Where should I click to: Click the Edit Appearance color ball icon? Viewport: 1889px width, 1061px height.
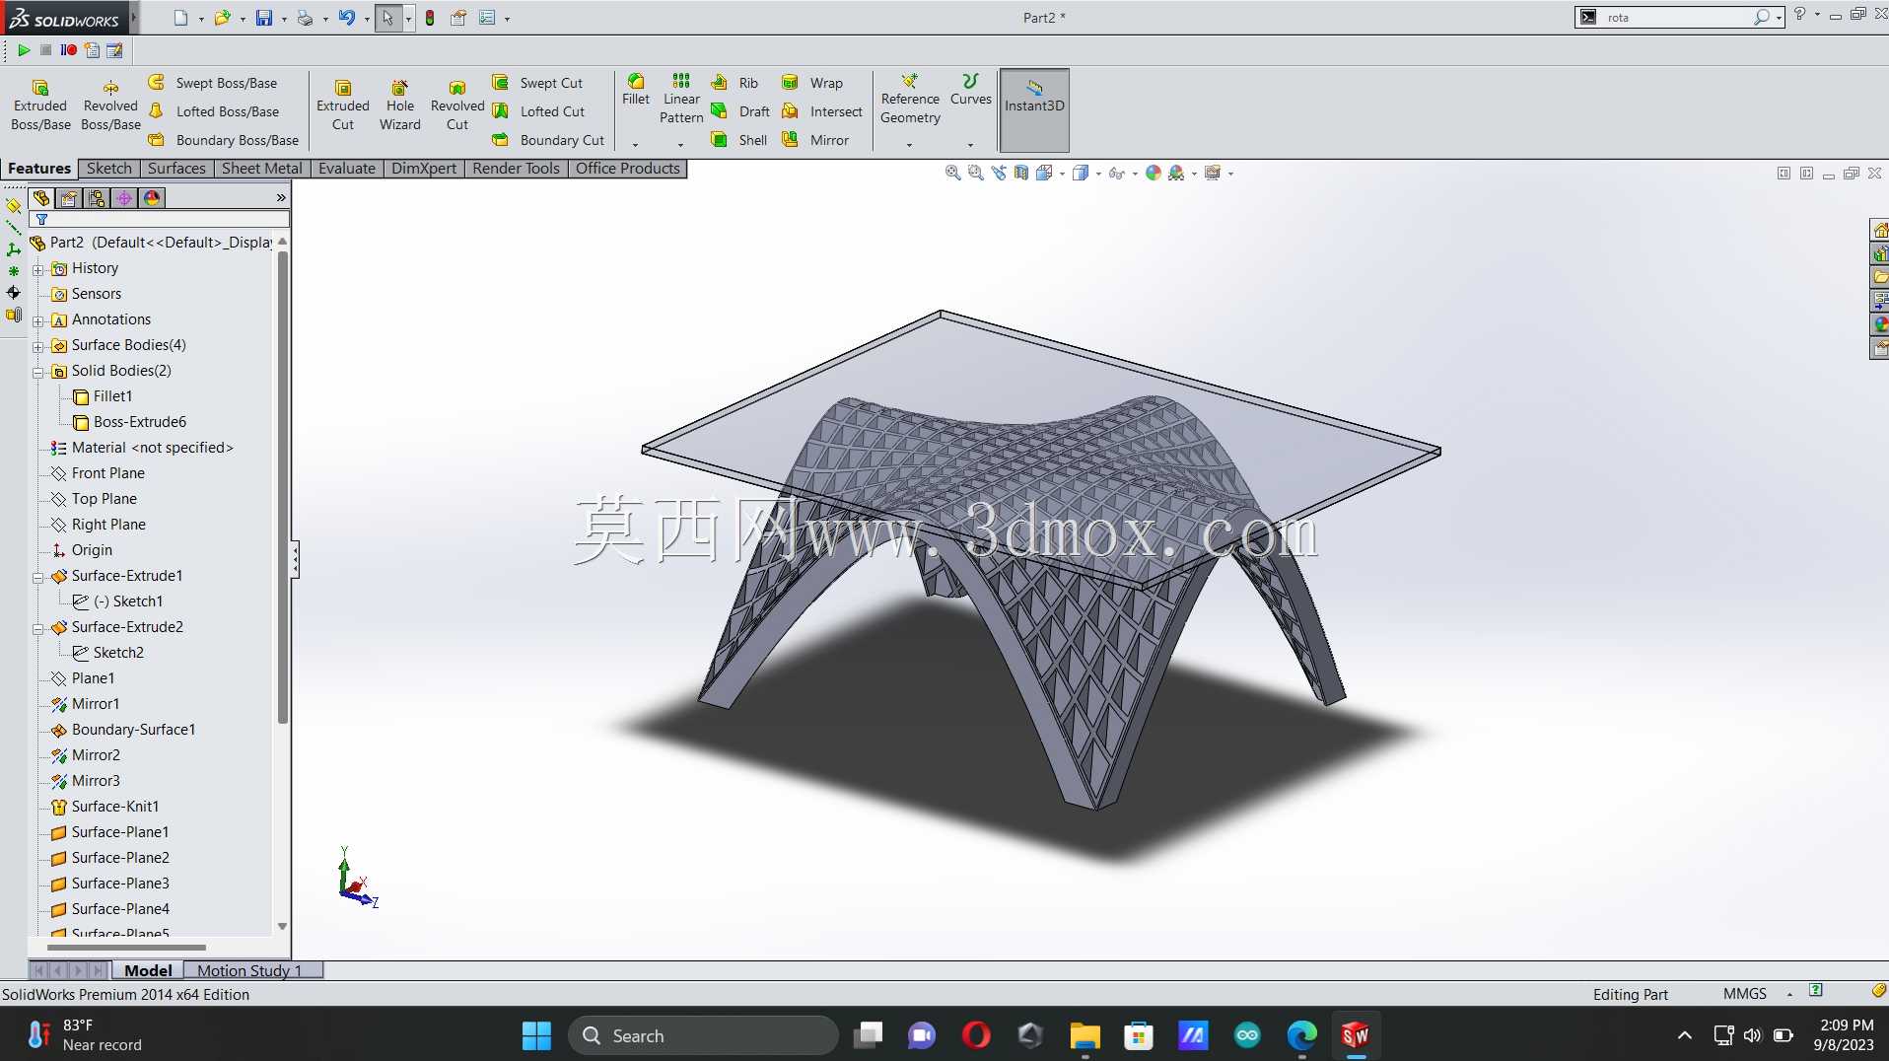coord(1154,173)
